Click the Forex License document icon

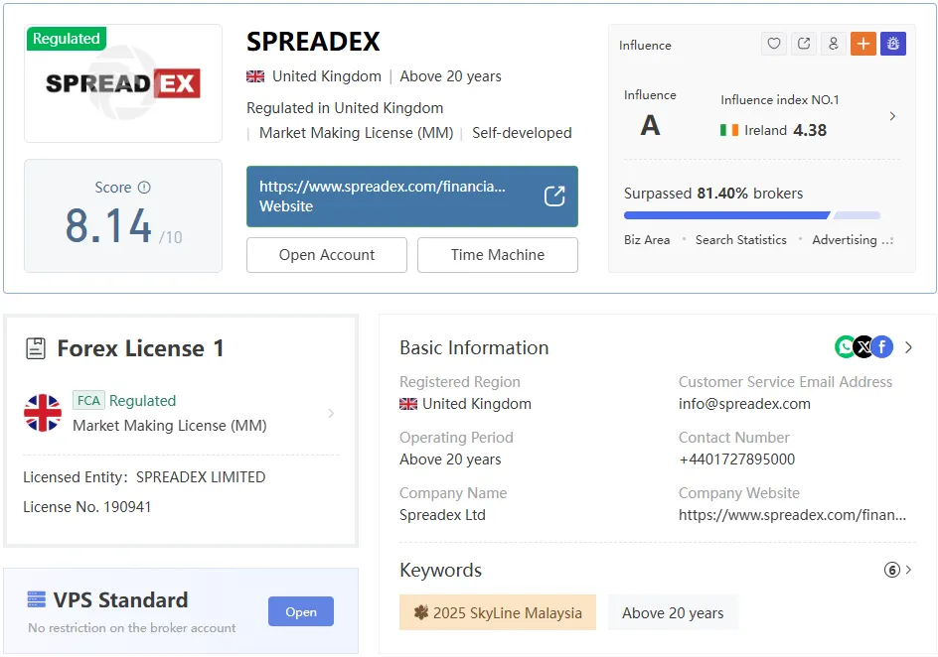tap(36, 348)
